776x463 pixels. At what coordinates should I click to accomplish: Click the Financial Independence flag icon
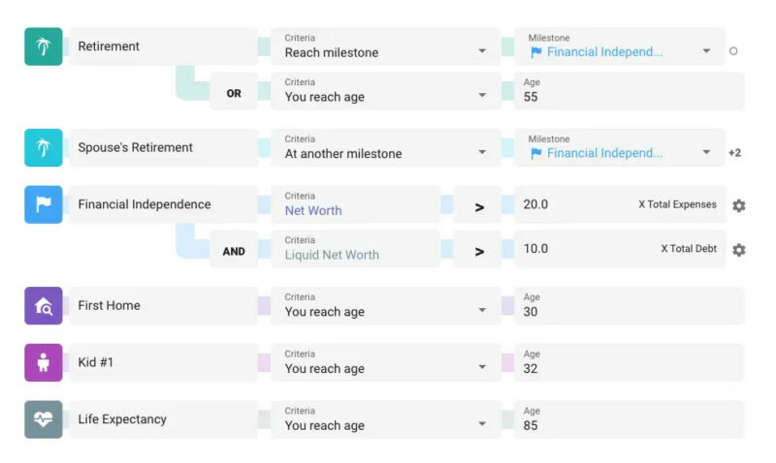[43, 204]
